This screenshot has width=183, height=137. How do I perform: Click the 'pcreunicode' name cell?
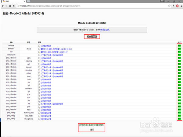(x=11, y=55)
